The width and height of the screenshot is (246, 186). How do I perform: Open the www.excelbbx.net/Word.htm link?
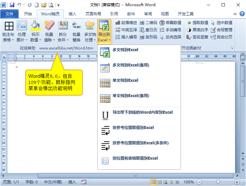coord(66,48)
